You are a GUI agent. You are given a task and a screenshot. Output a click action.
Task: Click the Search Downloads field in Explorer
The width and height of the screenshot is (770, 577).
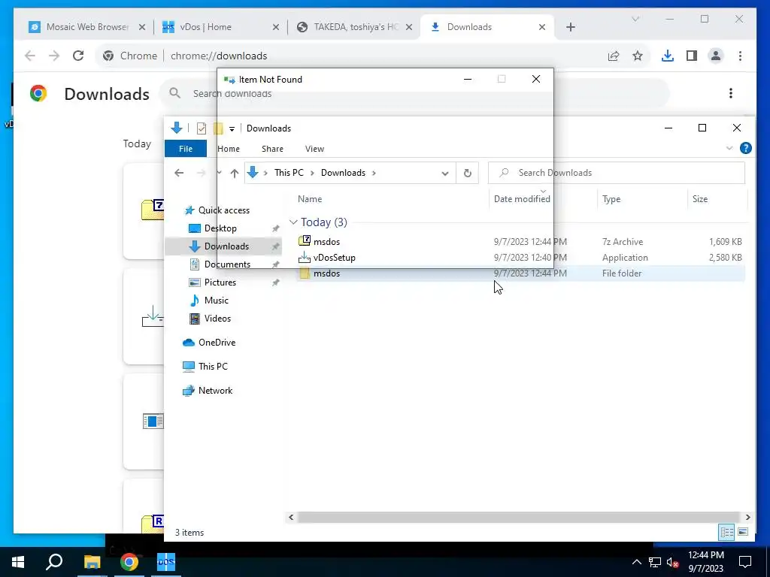click(617, 173)
